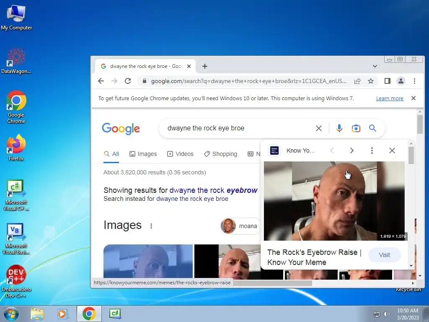429x322 pixels.
Task: Search instead for 'dwayne the rock eye broe'
Action: coord(192,199)
